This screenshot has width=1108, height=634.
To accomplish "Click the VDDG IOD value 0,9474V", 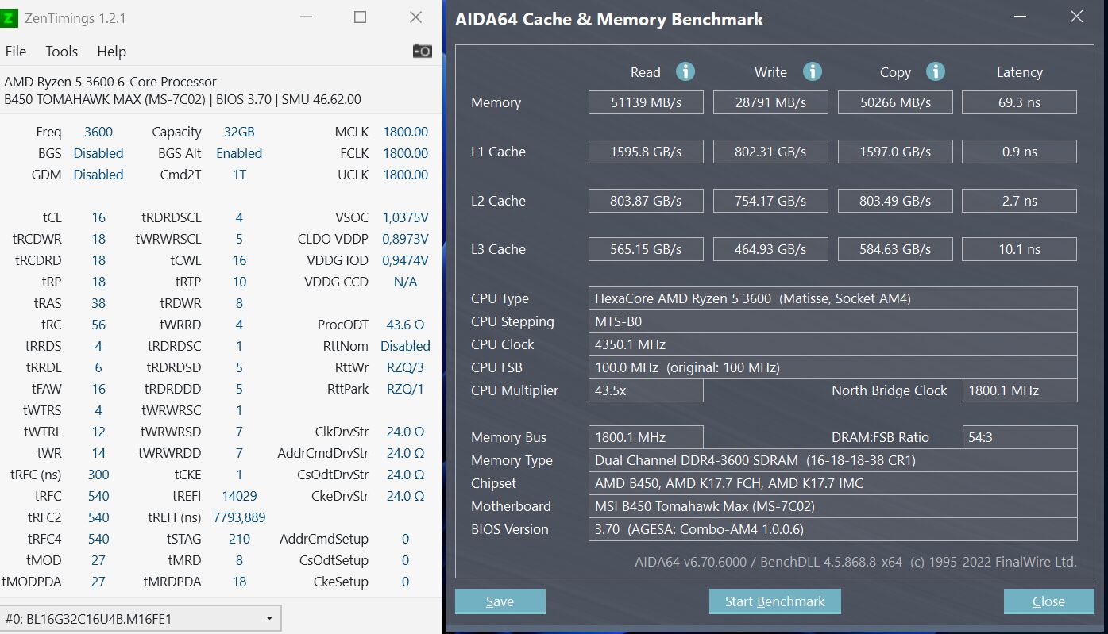I will [x=405, y=260].
